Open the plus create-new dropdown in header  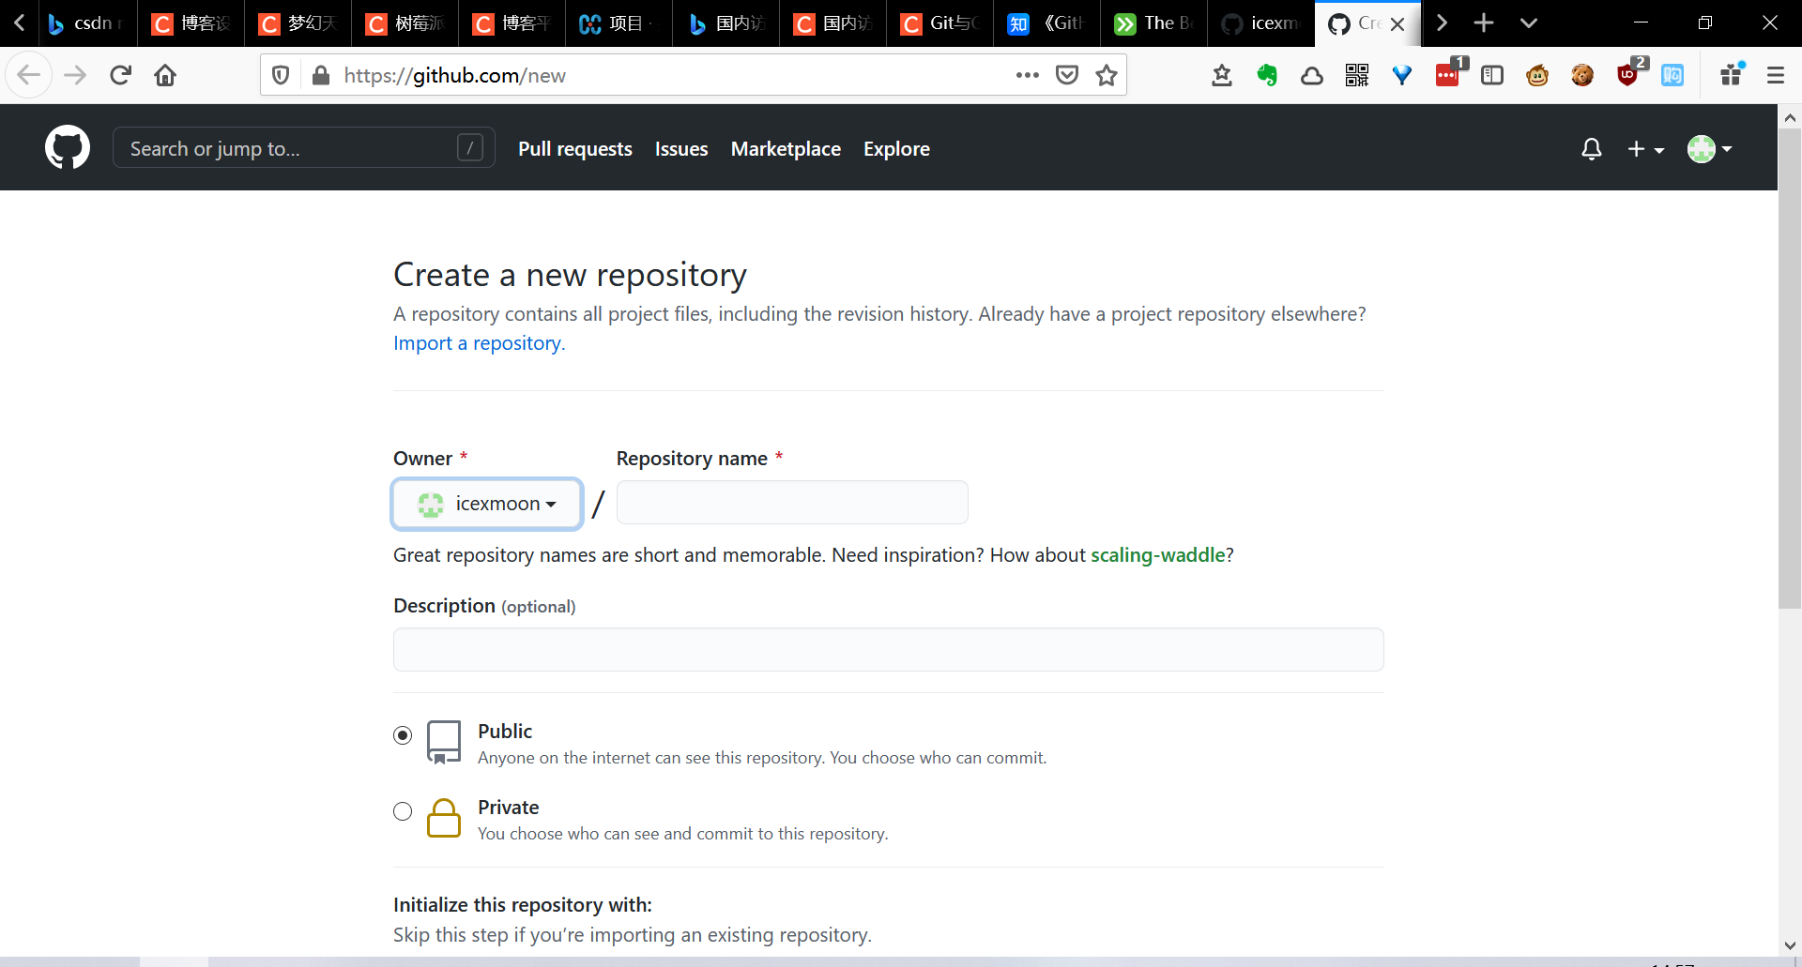coord(1645,149)
